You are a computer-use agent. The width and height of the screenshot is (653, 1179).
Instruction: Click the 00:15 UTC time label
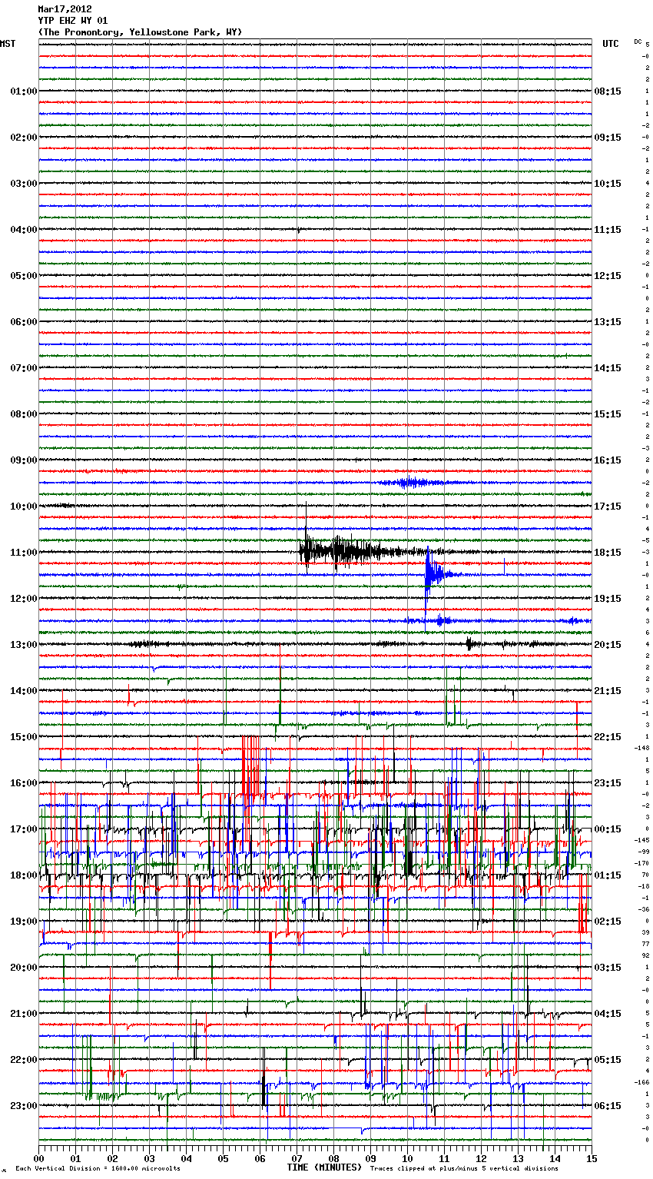tap(608, 829)
